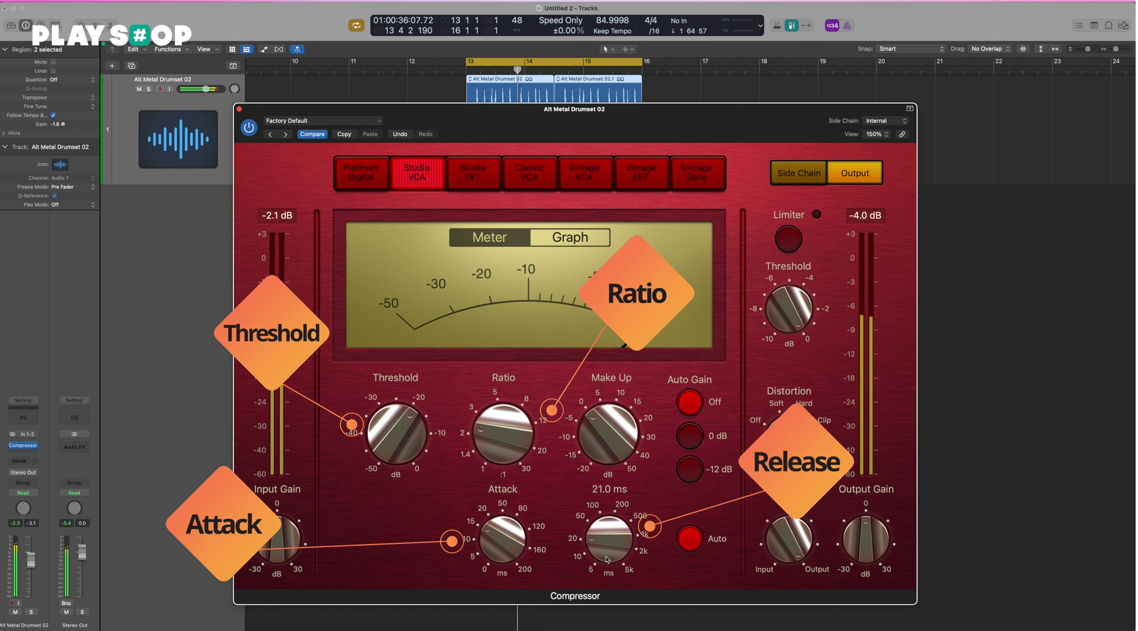Image resolution: width=1138 pixels, height=631 pixels.
Task: Mute Alt Metal Drumset 02 track header
Action: coord(139,89)
